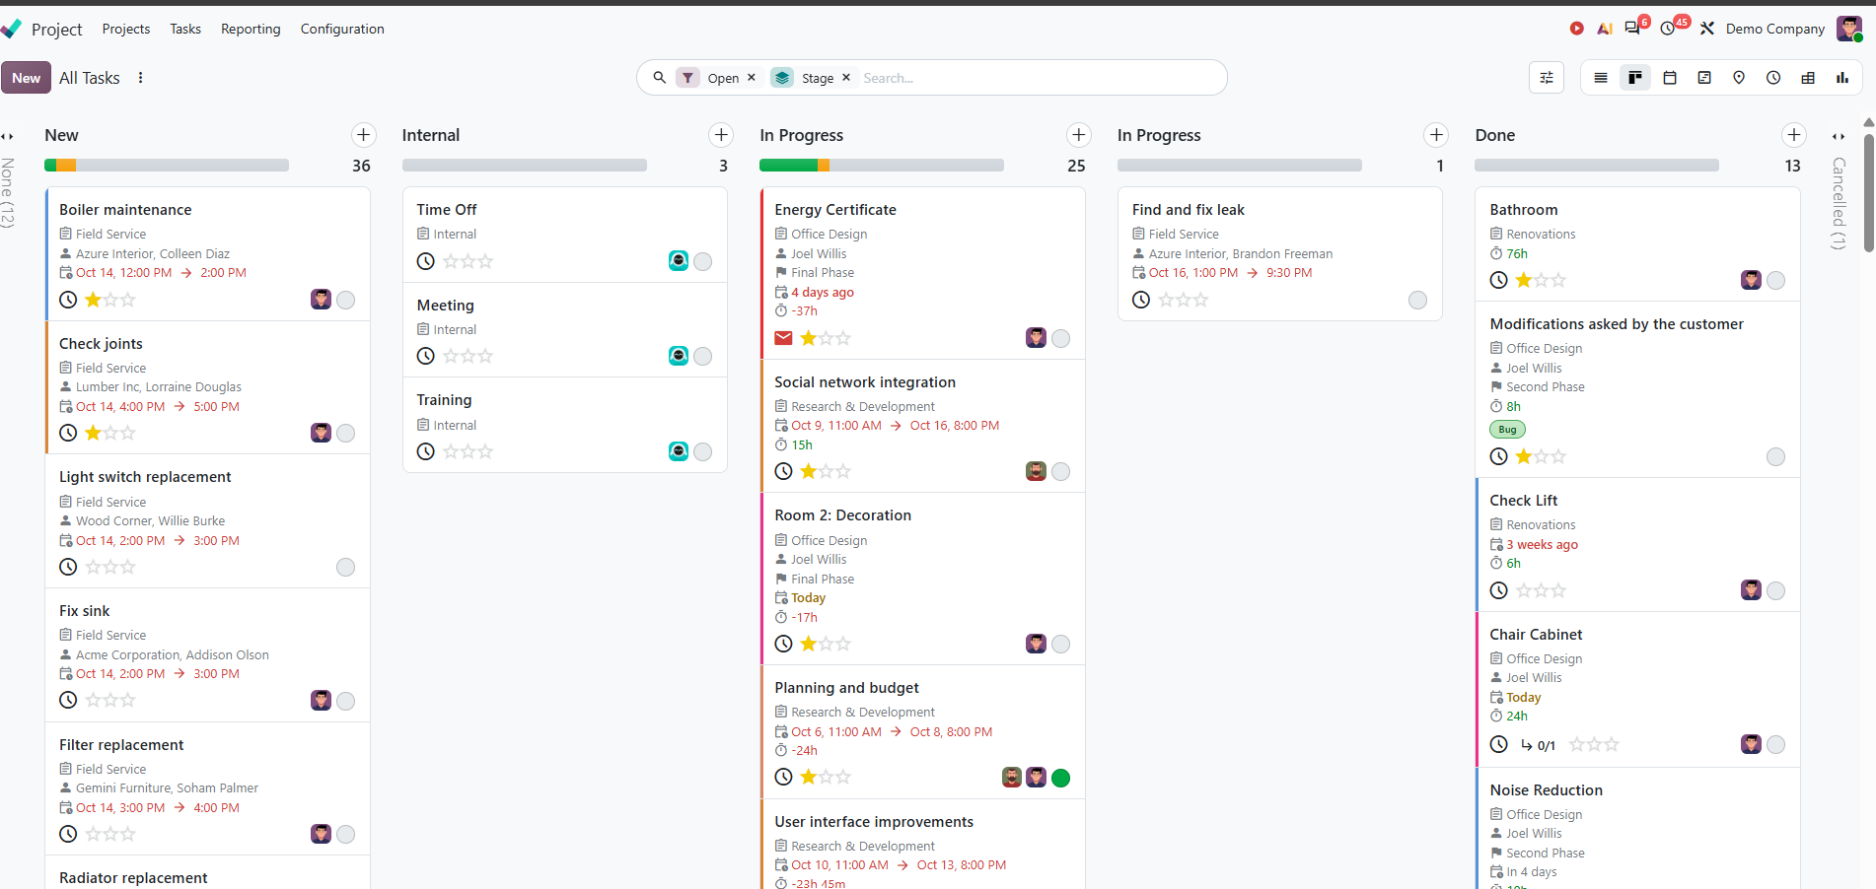Open All Tasks actions menu dots
Screen dimensions: 1876x889
(x=141, y=78)
